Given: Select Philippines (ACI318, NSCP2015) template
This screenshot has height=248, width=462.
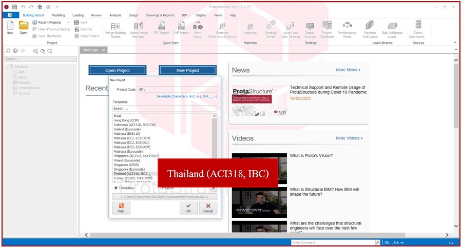Looking at the screenshot, I should 137,156.
